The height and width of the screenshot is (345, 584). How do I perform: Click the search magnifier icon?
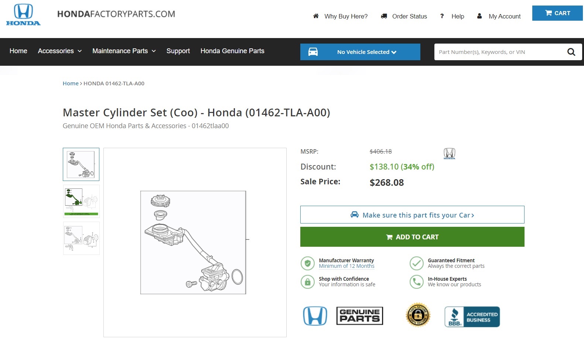click(x=571, y=52)
